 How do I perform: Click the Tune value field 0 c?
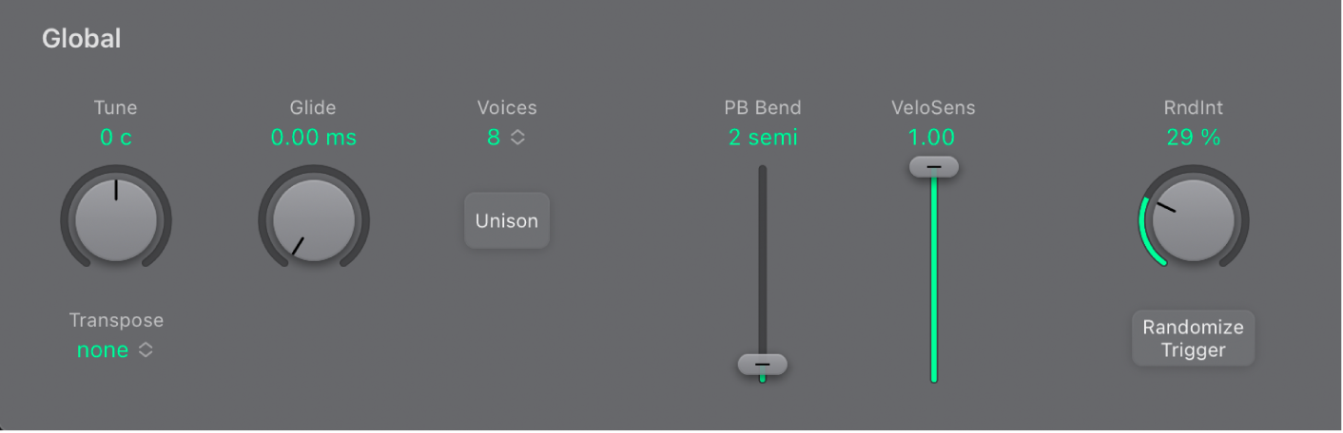tap(116, 138)
